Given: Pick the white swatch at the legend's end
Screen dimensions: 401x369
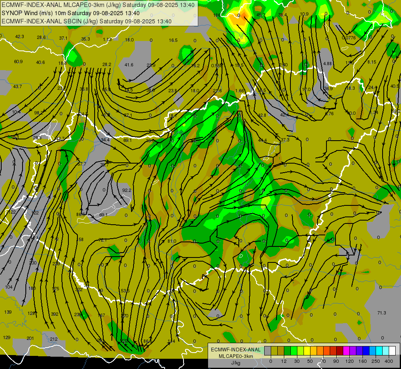Looking at the screenshot, I should tap(392, 351).
